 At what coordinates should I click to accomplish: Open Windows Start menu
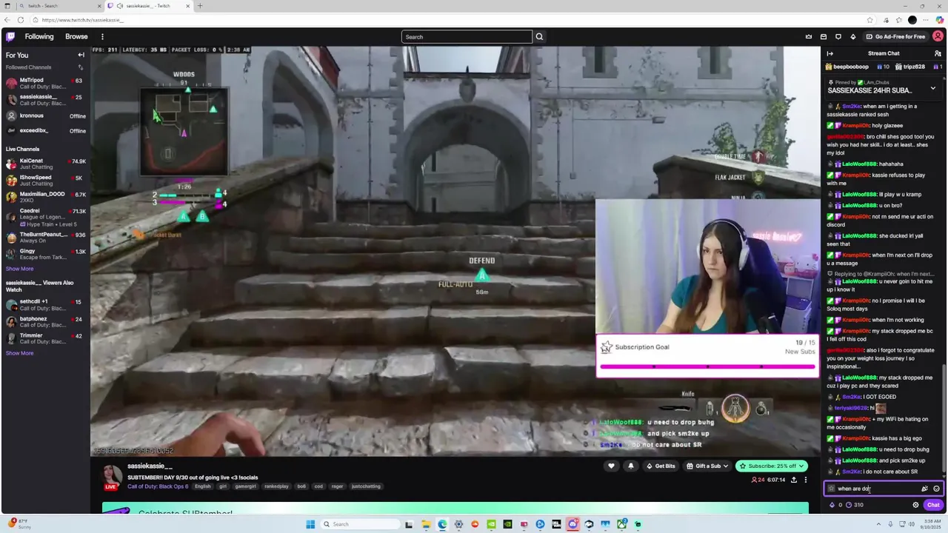coord(310,524)
